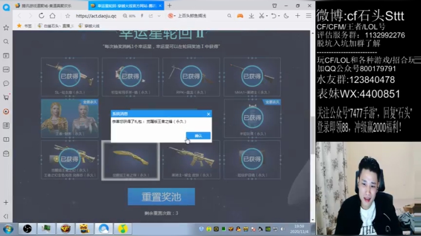Click the QQ browser taskbar icon
Screen dimensions: 421x236
pos(103,229)
